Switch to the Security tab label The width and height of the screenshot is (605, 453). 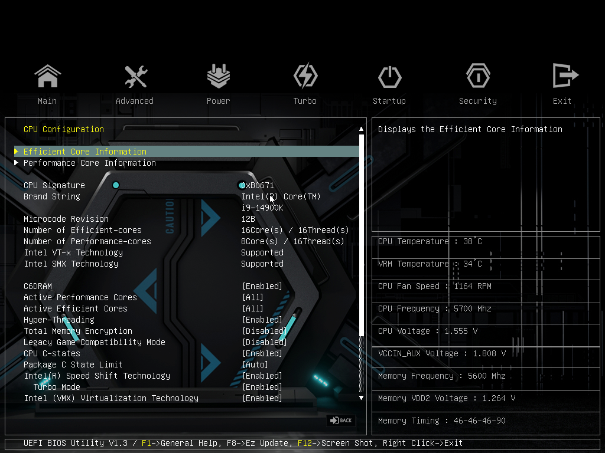[x=477, y=101]
